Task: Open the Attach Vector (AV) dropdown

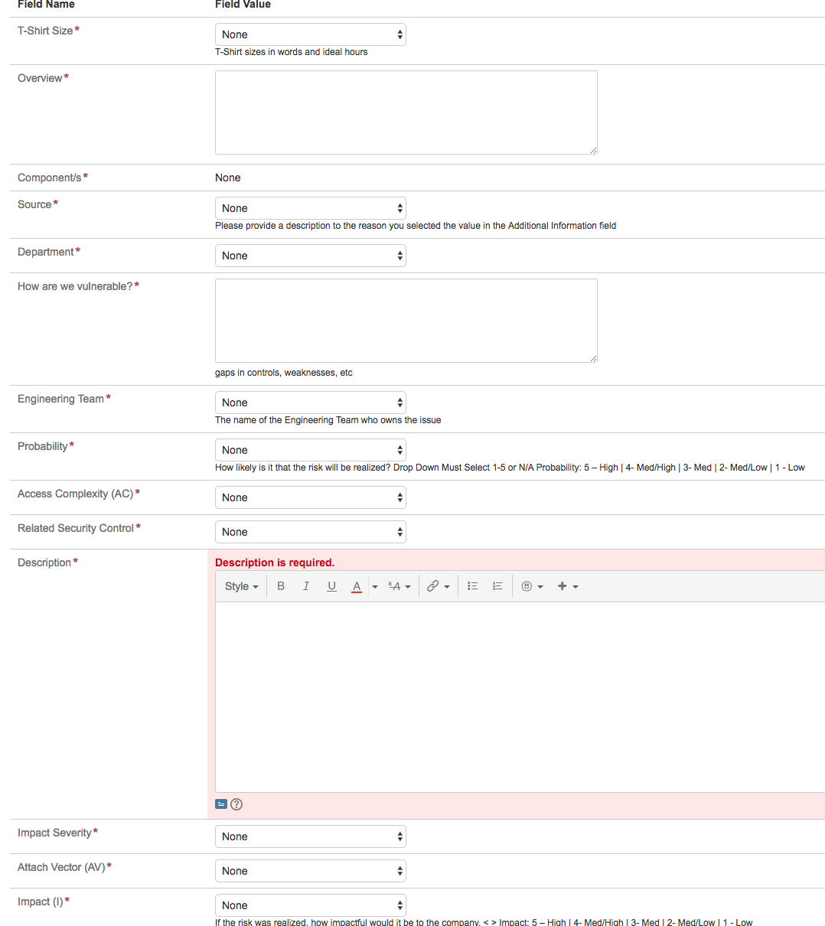Action: pos(311,871)
